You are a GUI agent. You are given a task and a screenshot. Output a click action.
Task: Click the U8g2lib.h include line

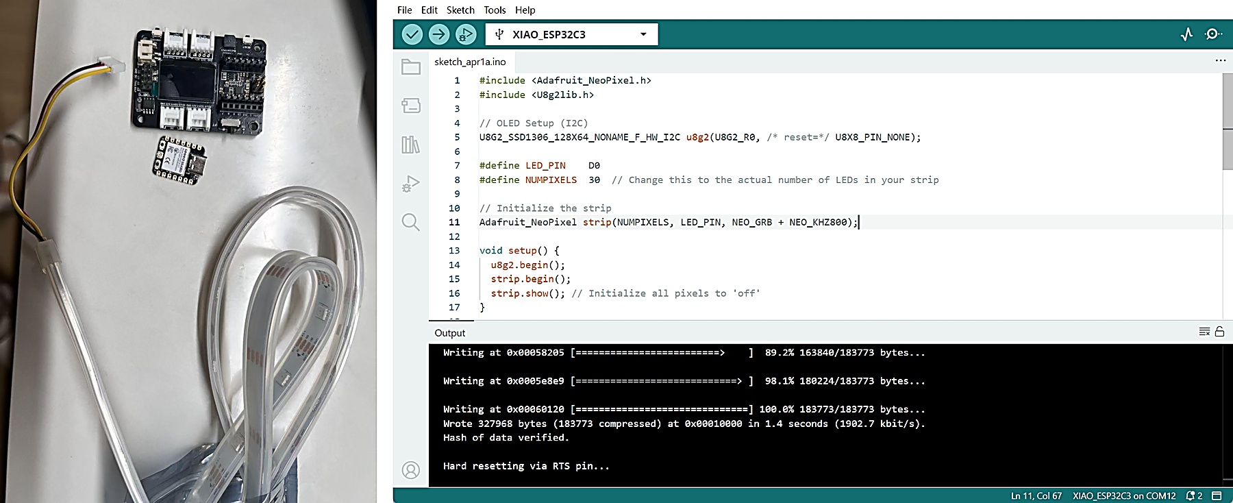click(536, 95)
